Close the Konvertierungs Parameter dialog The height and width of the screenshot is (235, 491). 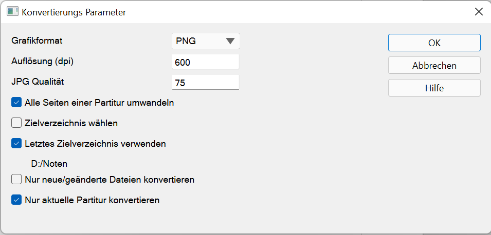click(478, 12)
